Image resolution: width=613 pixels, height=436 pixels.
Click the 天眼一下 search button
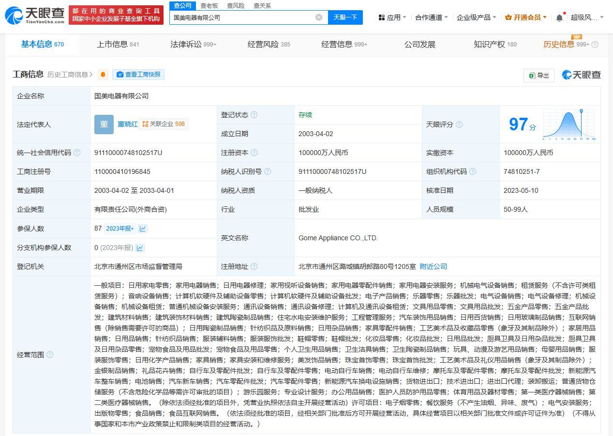[345, 17]
